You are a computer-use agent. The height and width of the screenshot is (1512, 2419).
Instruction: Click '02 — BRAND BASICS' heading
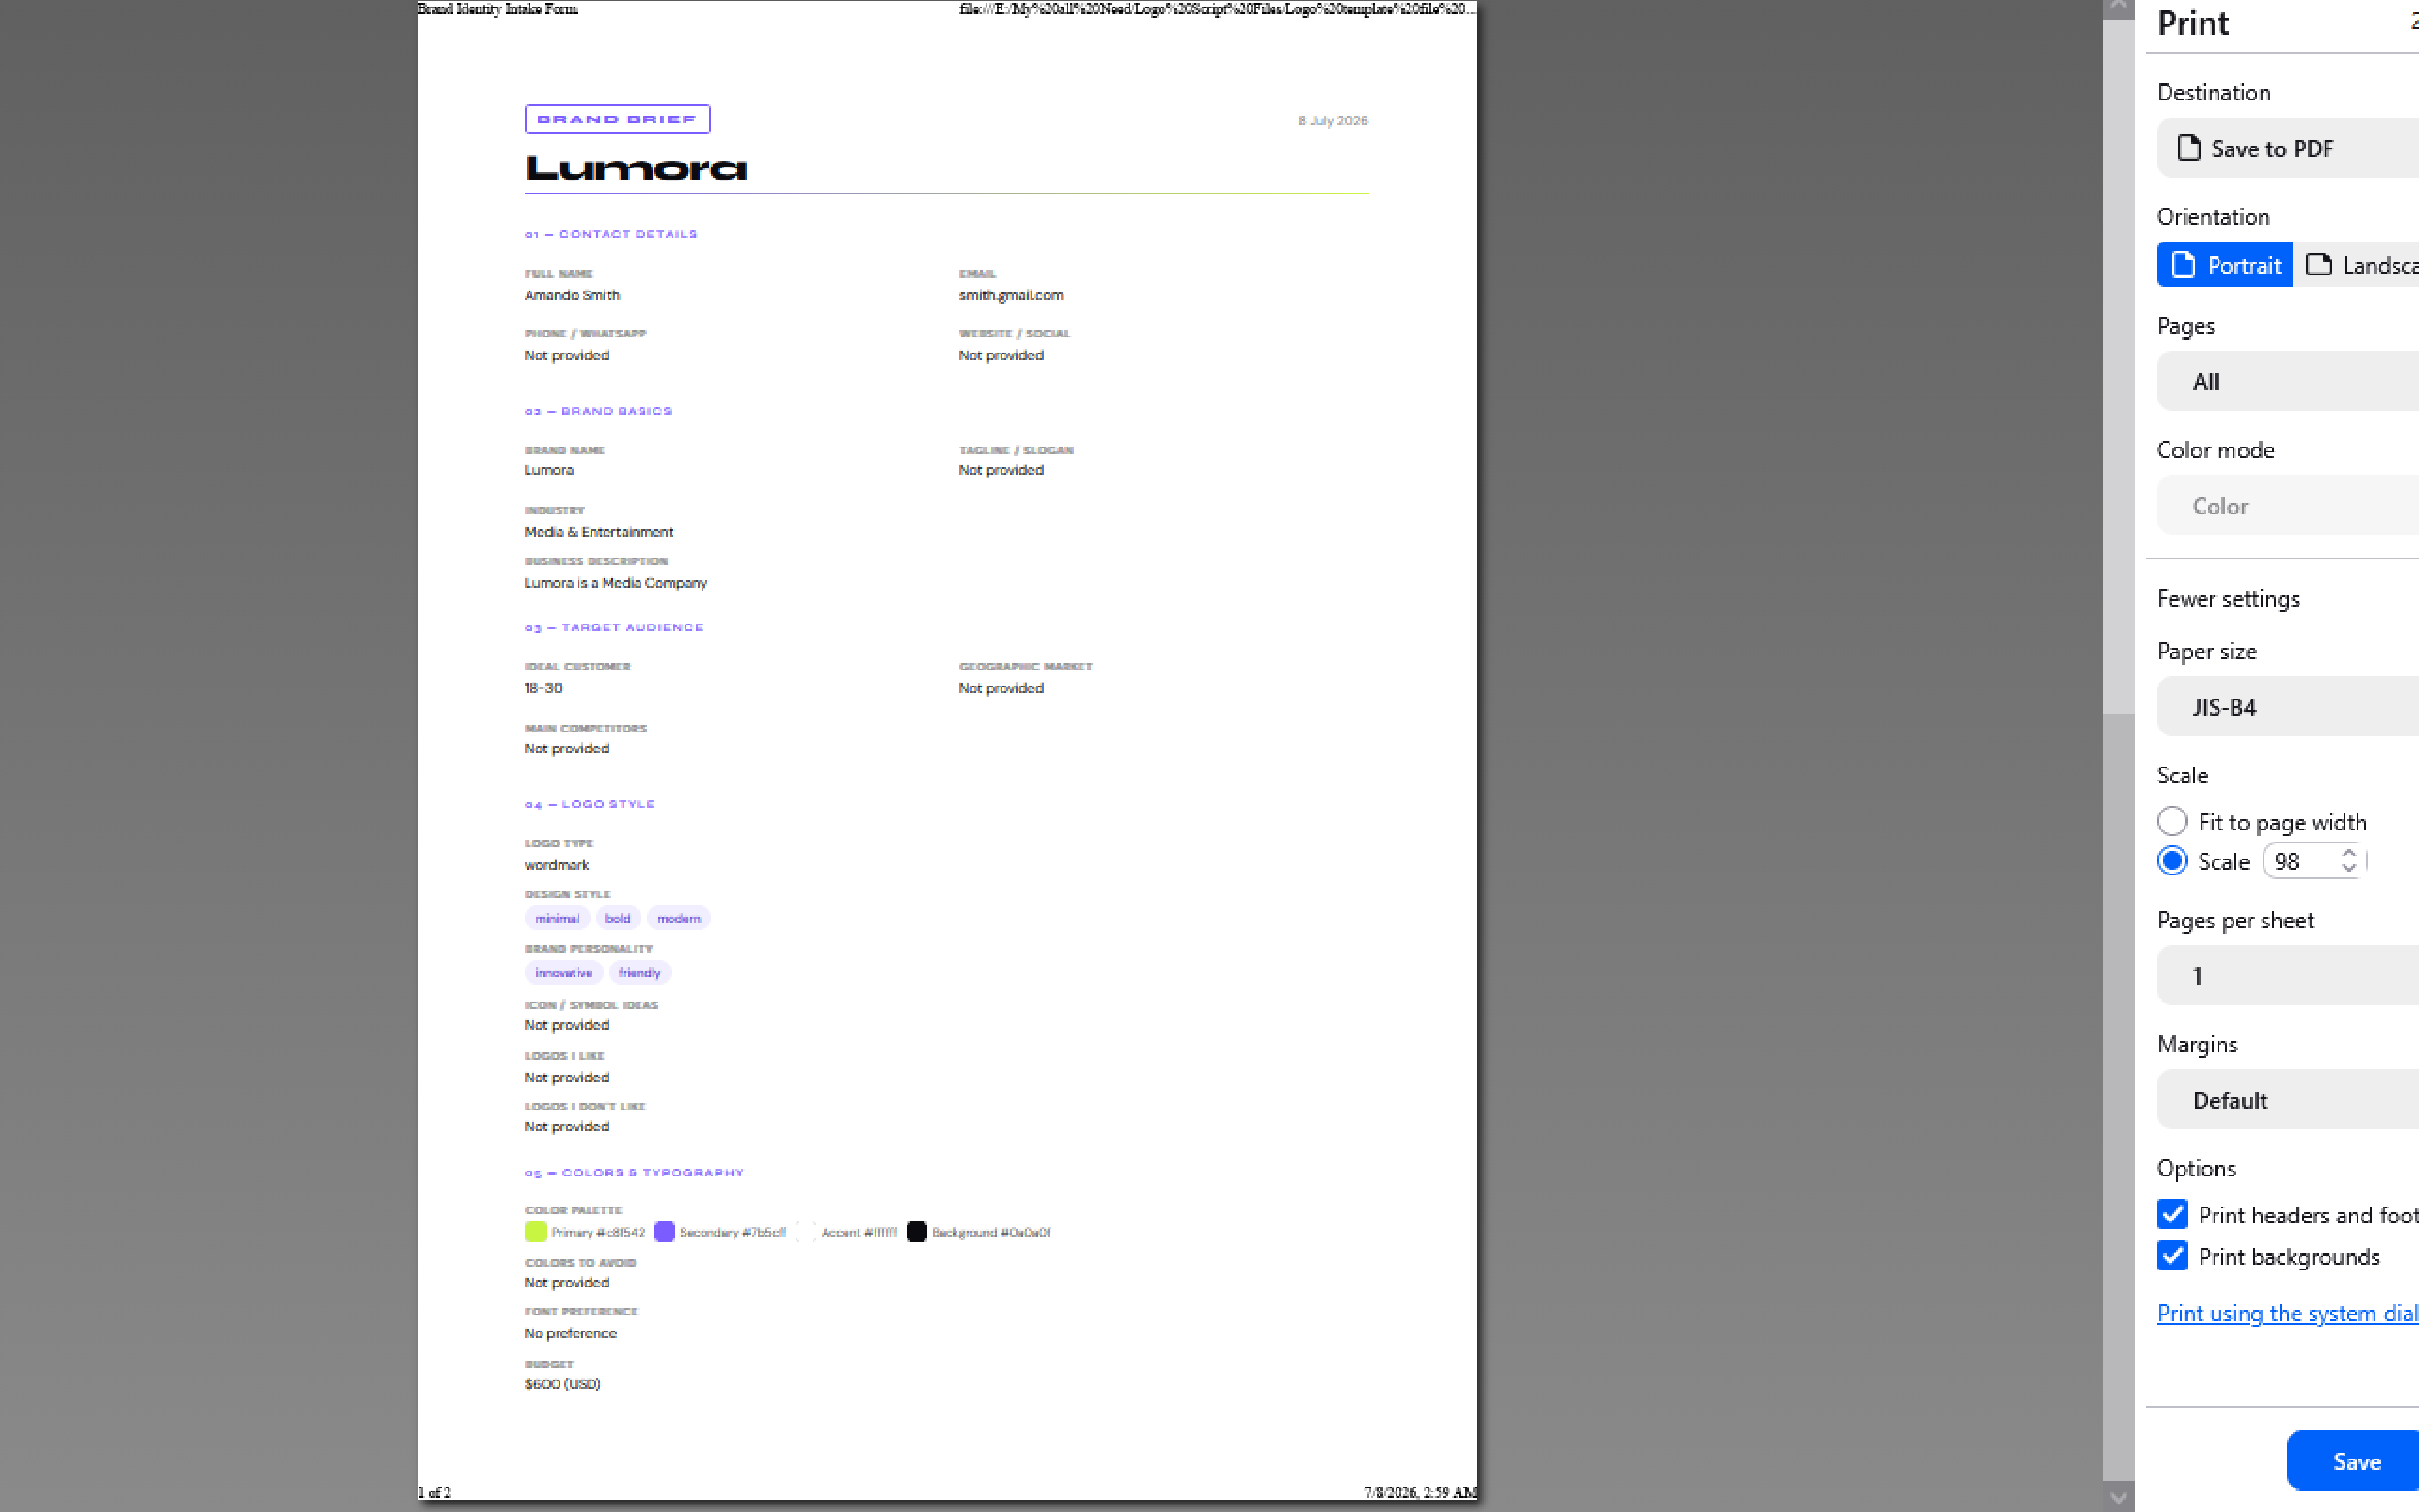(x=598, y=411)
